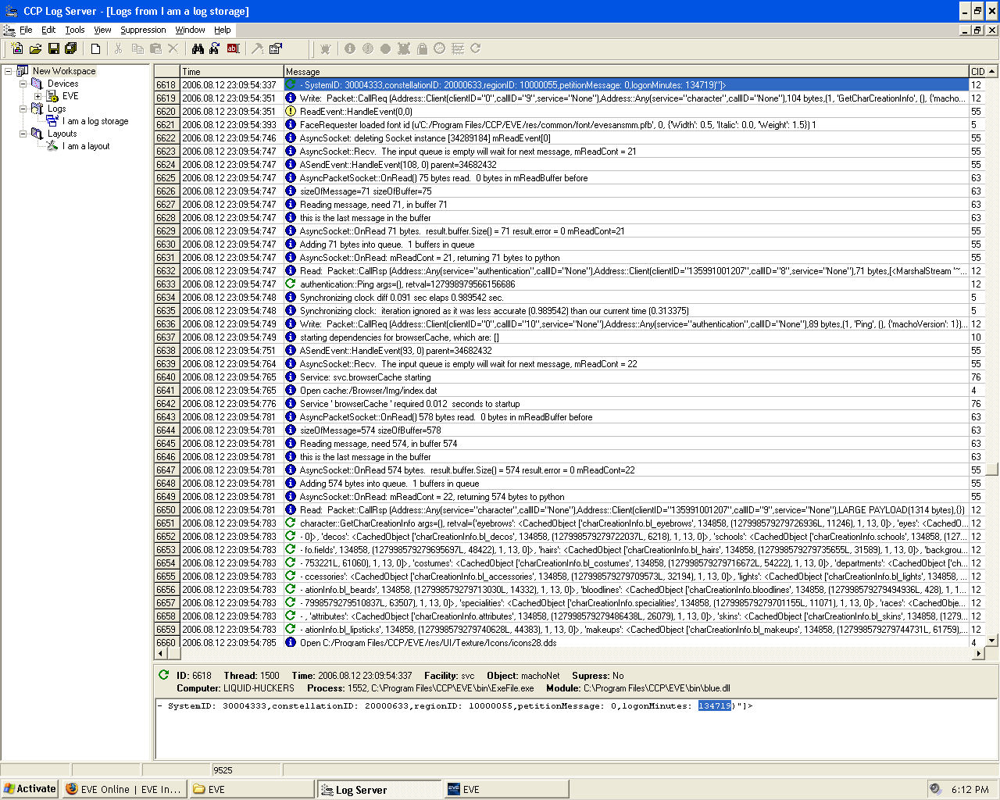Click the blue info icon on row 6640
The image size is (1000, 800).
coord(291,377)
